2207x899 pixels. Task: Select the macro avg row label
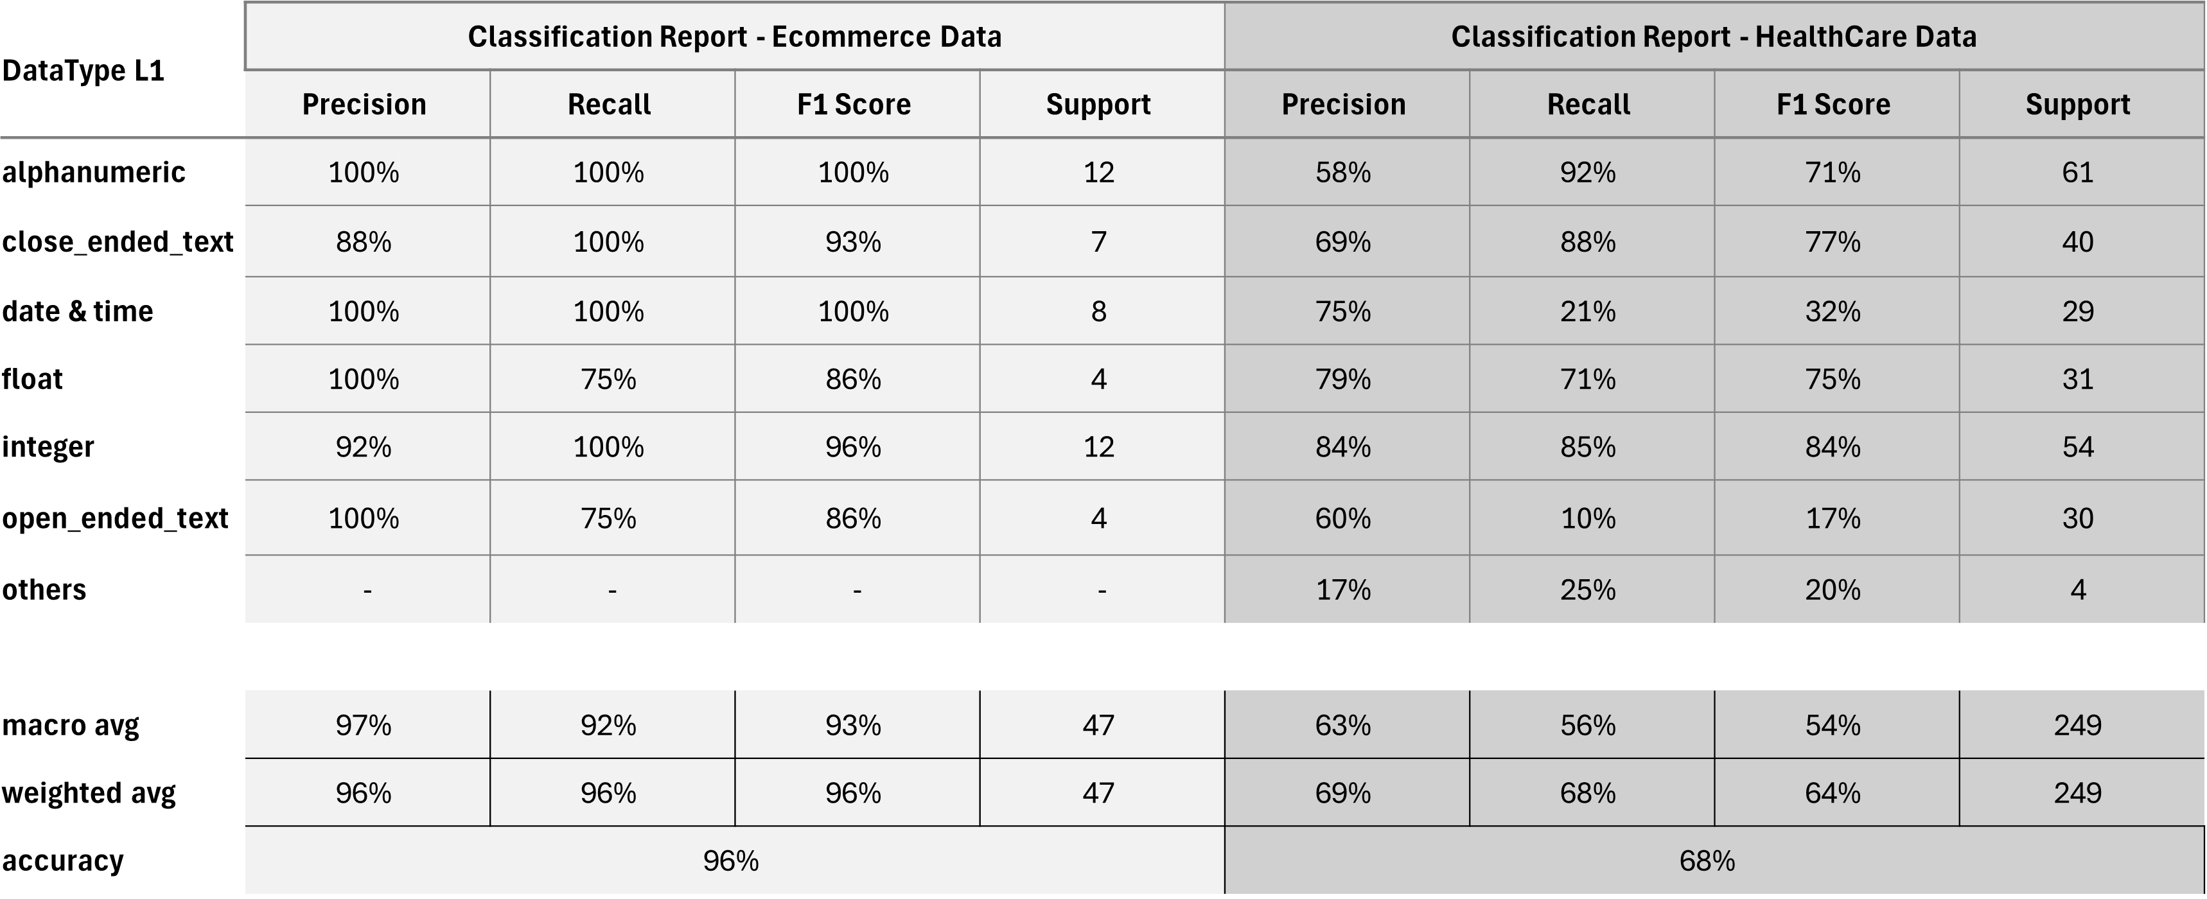[x=70, y=725]
